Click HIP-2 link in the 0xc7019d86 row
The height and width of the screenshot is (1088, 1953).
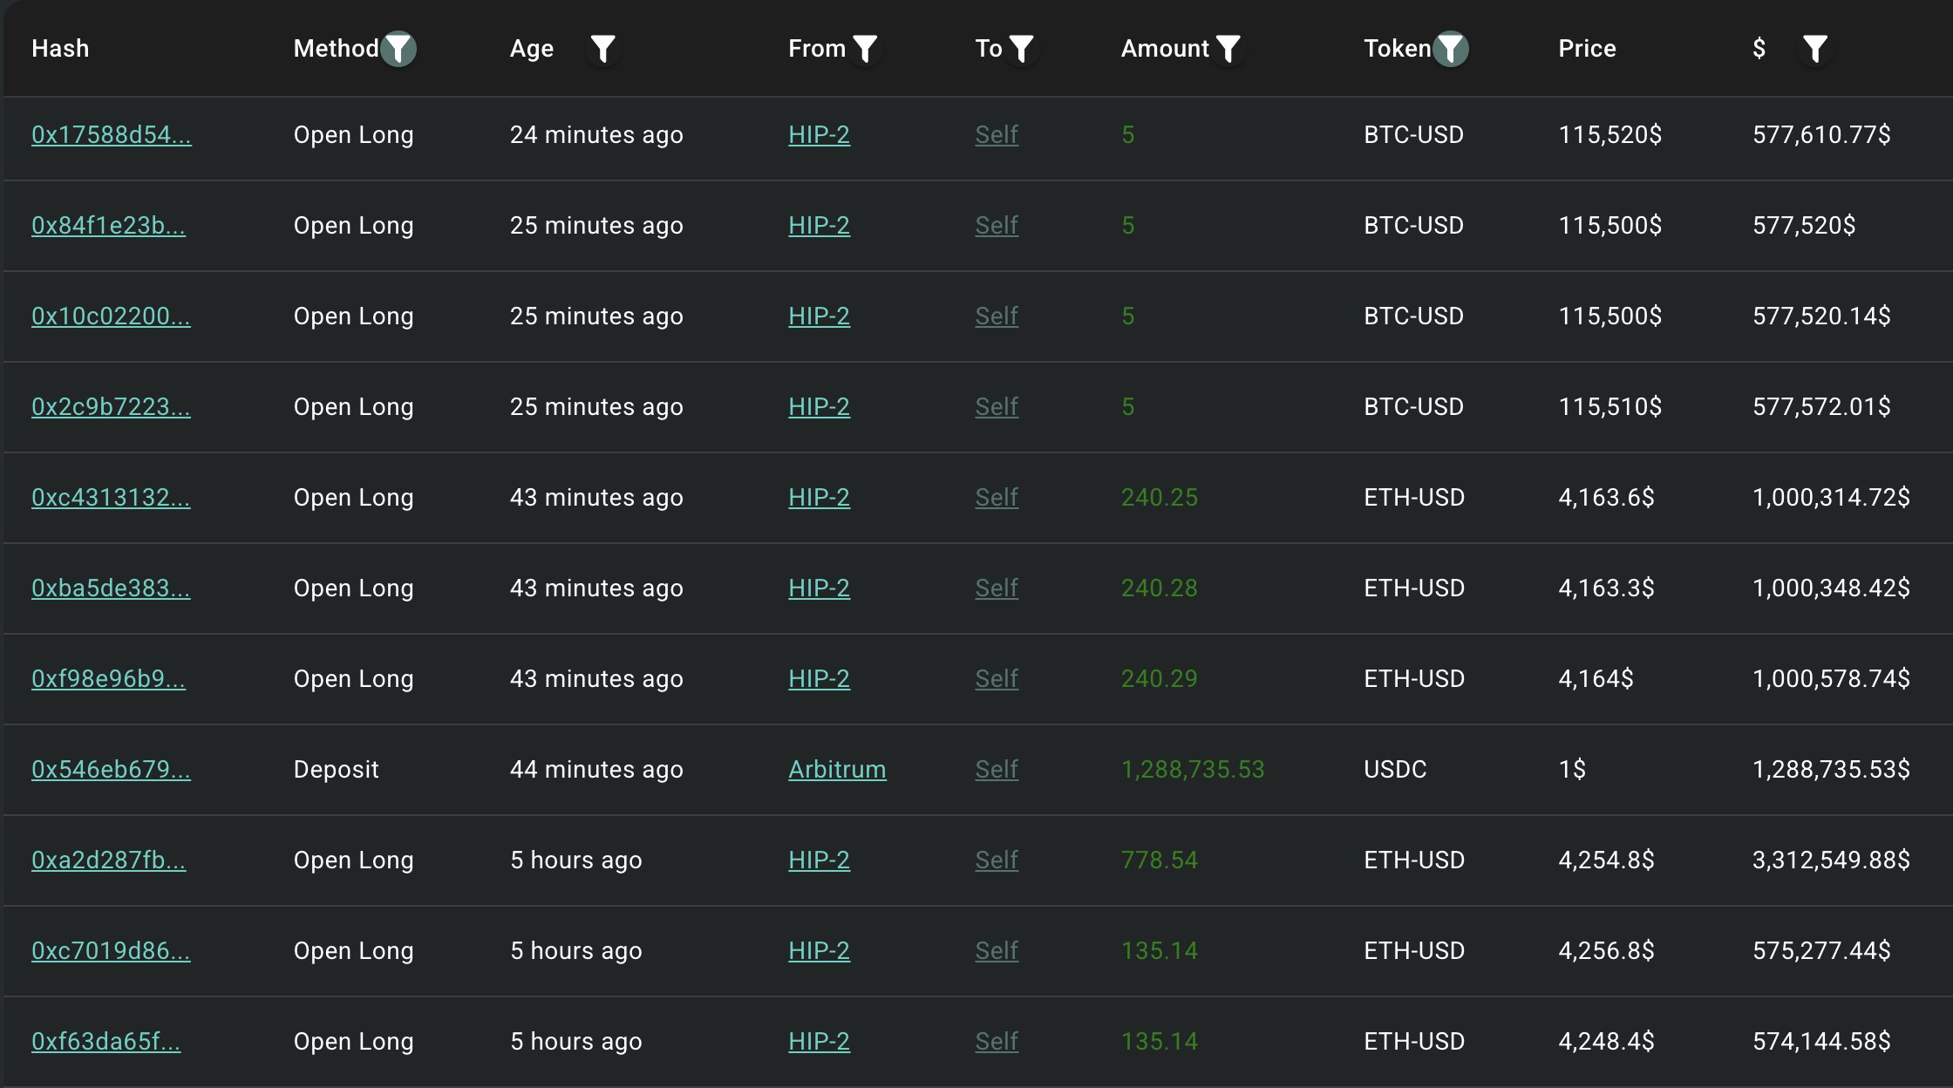[x=818, y=950]
